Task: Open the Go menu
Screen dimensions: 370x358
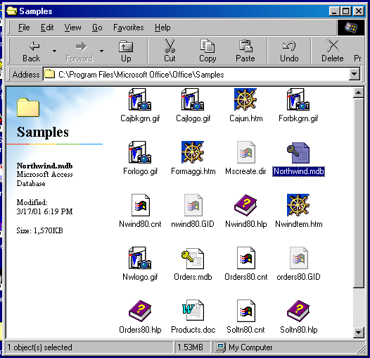Action: [97, 27]
